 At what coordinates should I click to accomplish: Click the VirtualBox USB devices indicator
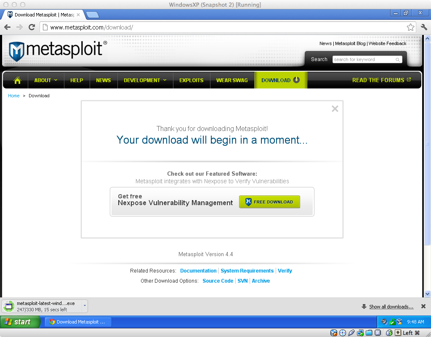point(351,333)
